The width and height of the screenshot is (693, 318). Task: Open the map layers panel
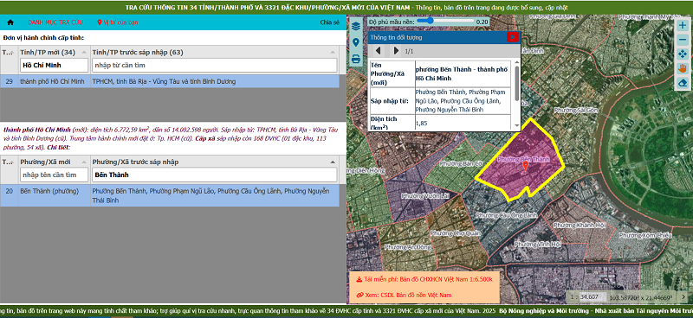(x=356, y=27)
